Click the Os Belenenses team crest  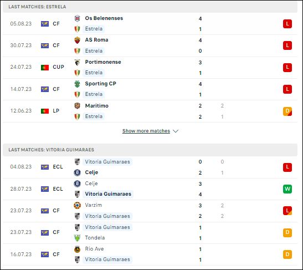[x=77, y=18]
